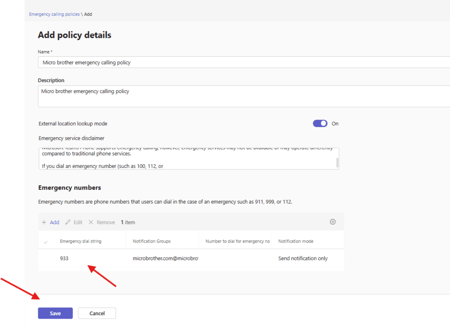The height and width of the screenshot is (331, 450).
Task: Click the Send notification only cell
Action: pyautogui.click(x=303, y=258)
